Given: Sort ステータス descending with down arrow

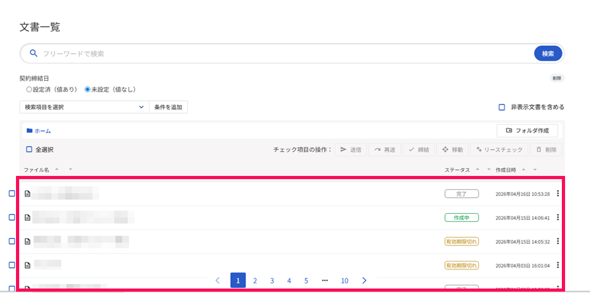Looking at the screenshot, I should click(489, 170).
